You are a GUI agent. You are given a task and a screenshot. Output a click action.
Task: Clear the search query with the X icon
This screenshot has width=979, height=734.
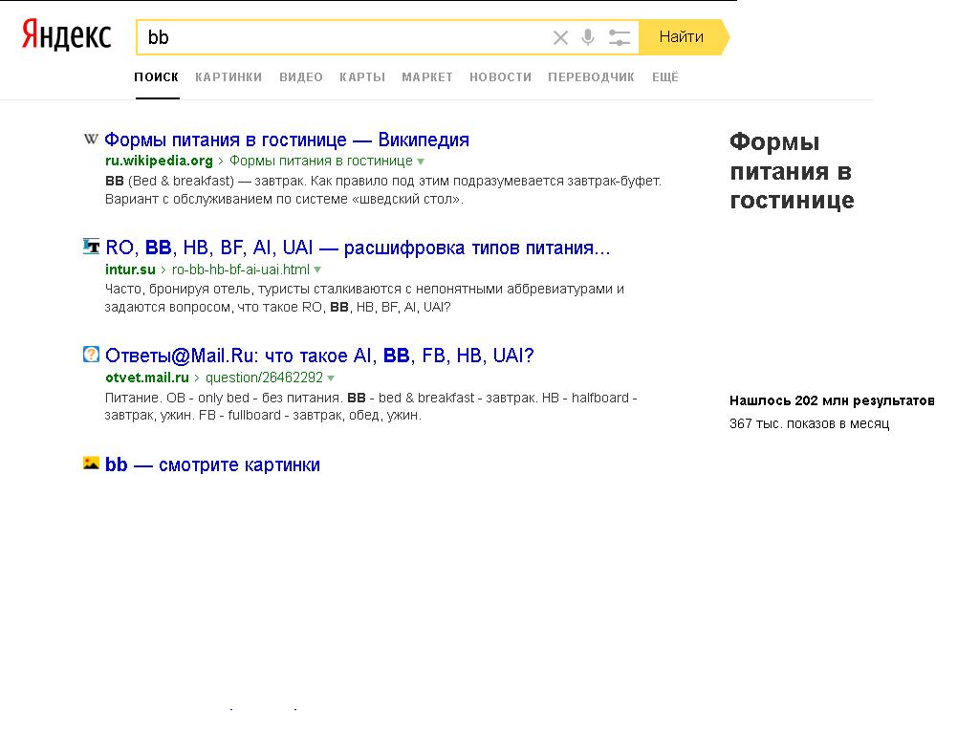click(560, 38)
